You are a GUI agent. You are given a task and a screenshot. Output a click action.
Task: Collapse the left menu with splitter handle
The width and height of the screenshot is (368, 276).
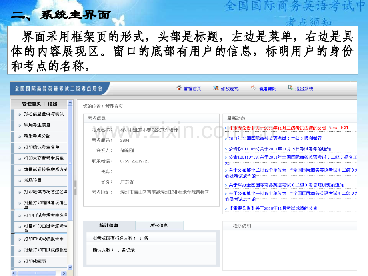point(75,188)
